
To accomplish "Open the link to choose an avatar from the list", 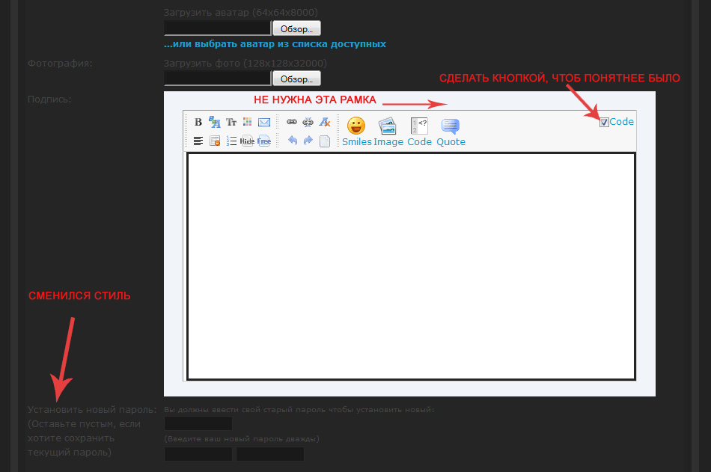I will (275, 44).
